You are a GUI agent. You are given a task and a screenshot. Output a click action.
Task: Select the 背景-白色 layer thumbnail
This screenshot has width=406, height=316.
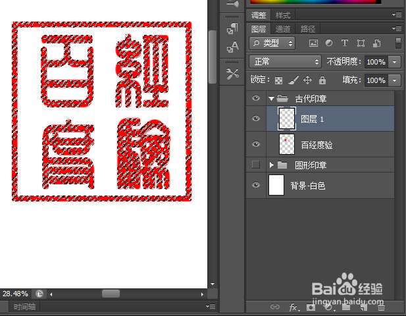276,185
